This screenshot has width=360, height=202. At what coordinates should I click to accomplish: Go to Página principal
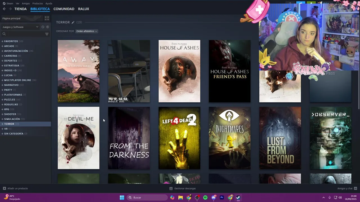pyautogui.click(x=21, y=18)
